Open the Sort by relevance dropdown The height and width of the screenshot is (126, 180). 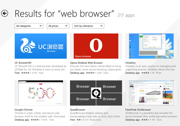coord(88,26)
